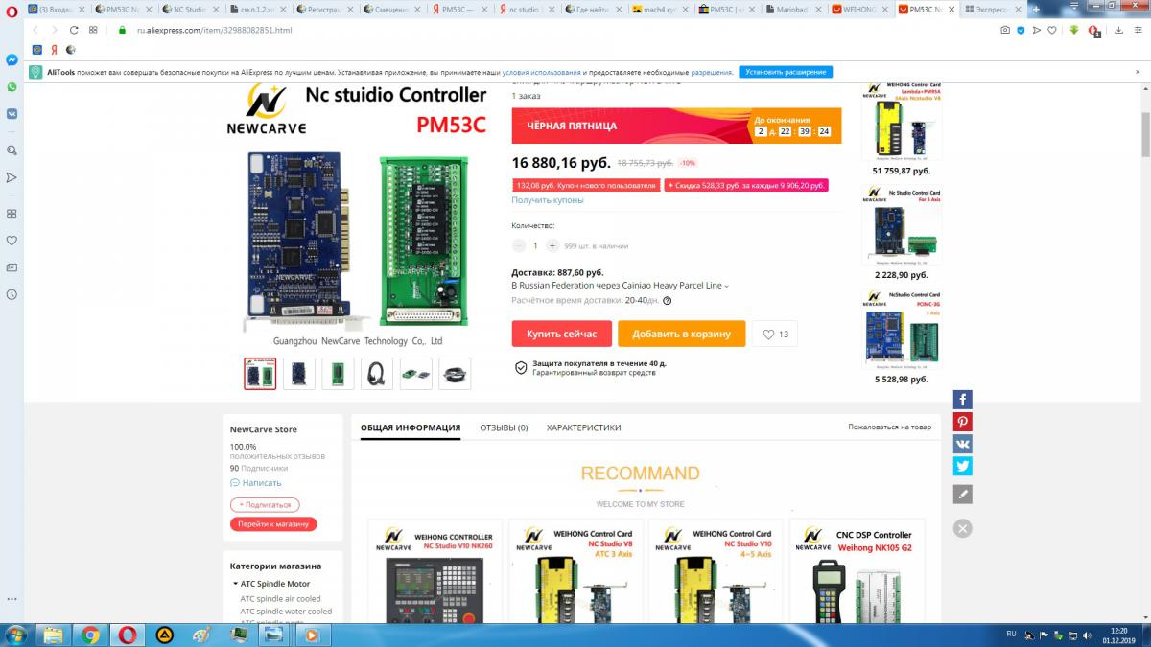Open the Windows Start menu

coord(15,635)
